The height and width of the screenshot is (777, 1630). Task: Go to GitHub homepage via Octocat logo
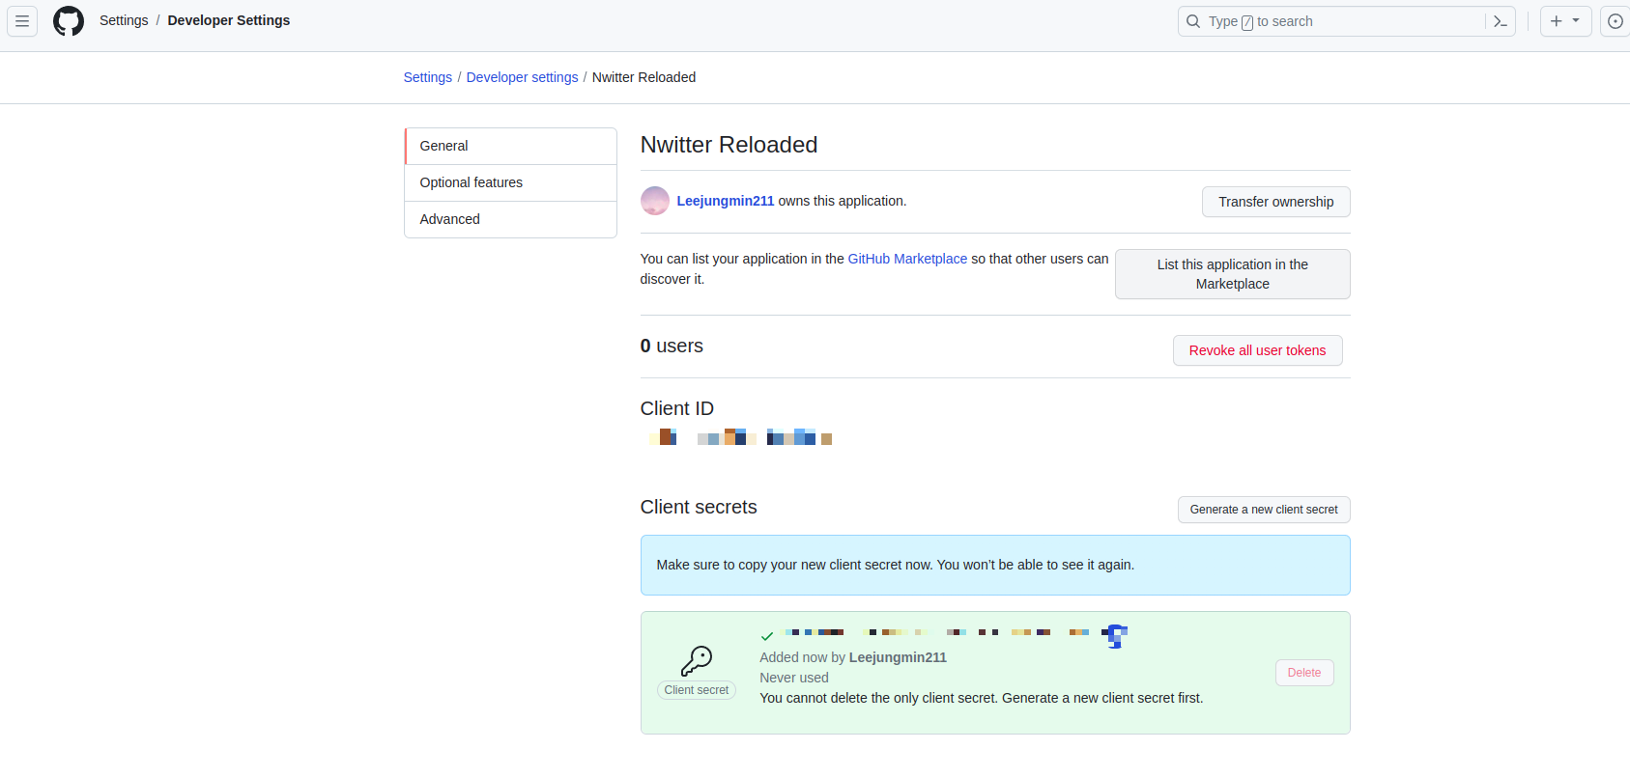coord(69,21)
